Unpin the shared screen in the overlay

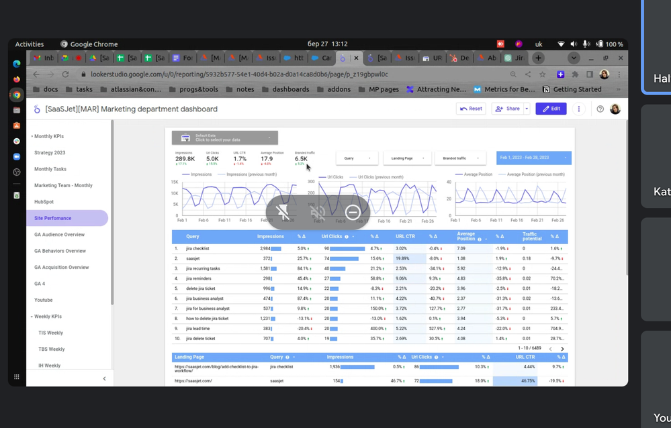coord(282,212)
